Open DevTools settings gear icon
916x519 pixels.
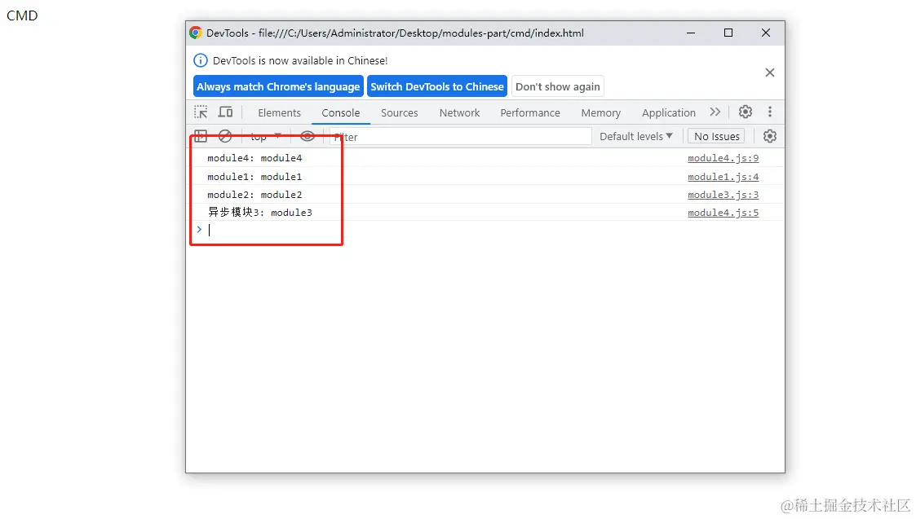point(745,112)
